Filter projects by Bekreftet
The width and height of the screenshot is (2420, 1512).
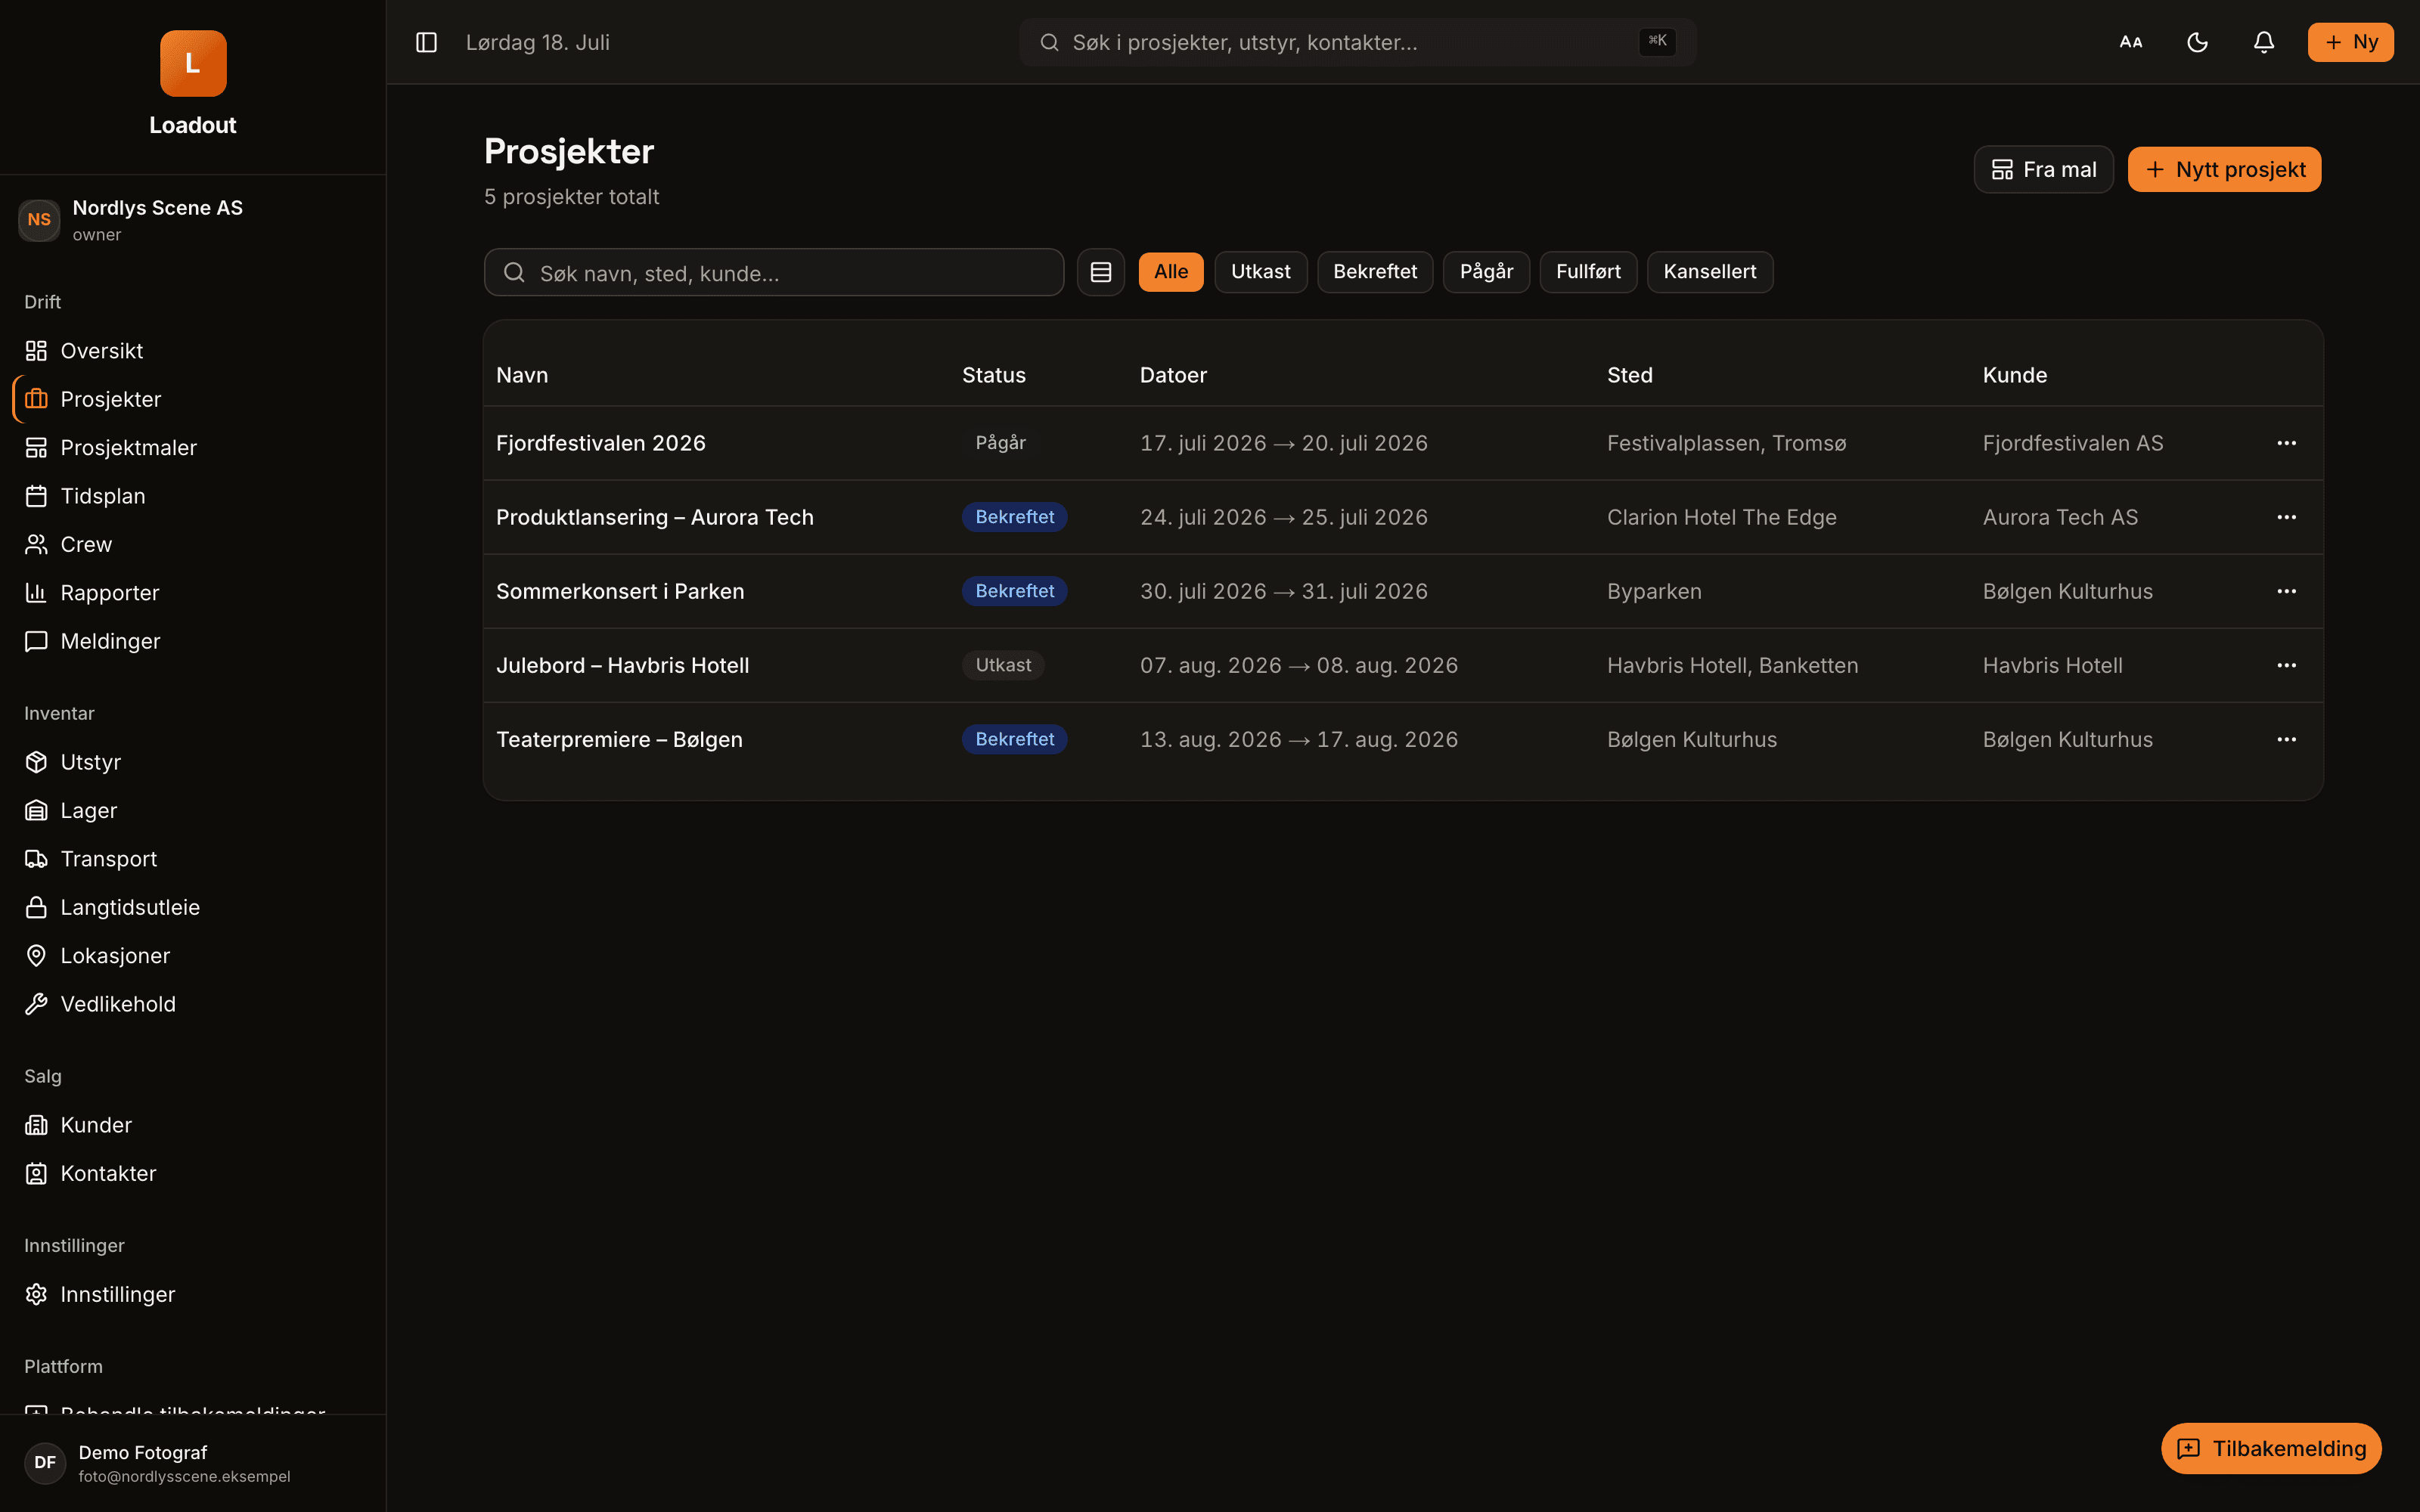tap(1375, 272)
